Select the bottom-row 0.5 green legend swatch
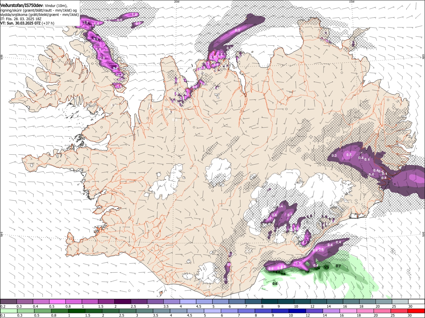The width and height of the screenshot is (425, 318). (43, 311)
